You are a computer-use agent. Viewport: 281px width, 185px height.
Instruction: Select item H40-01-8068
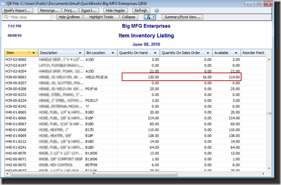tap(16, 130)
